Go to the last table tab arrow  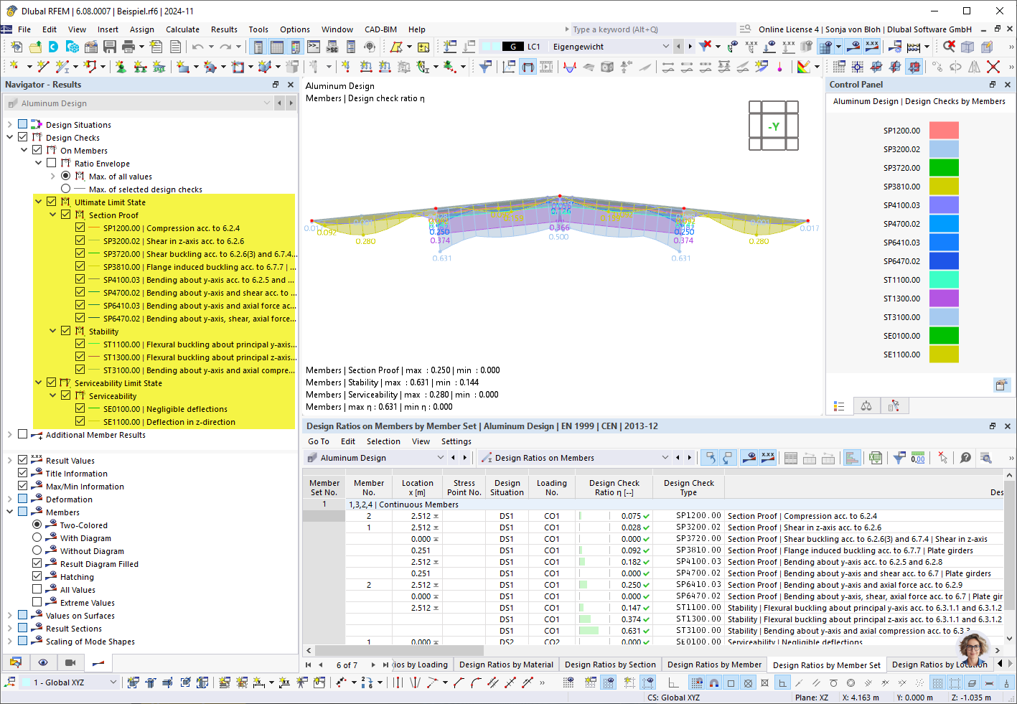[x=385, y=665]
